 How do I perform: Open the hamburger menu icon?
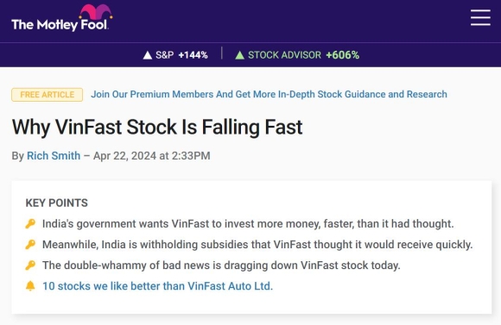pos(480,17)
